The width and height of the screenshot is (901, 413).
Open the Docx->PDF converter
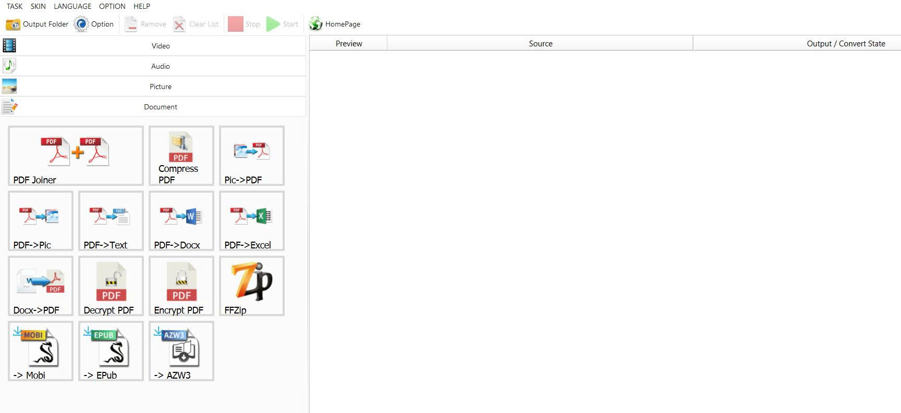coord(41,286)
